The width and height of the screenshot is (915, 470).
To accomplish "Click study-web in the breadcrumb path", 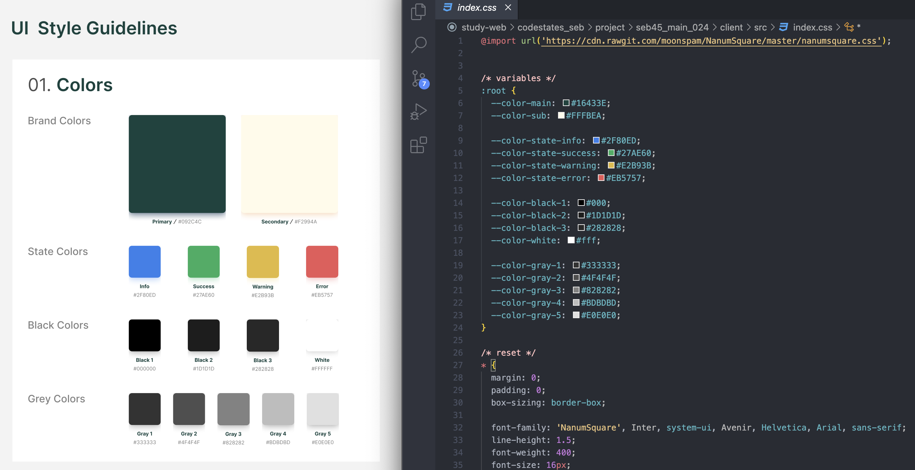I will coord(483,27).
